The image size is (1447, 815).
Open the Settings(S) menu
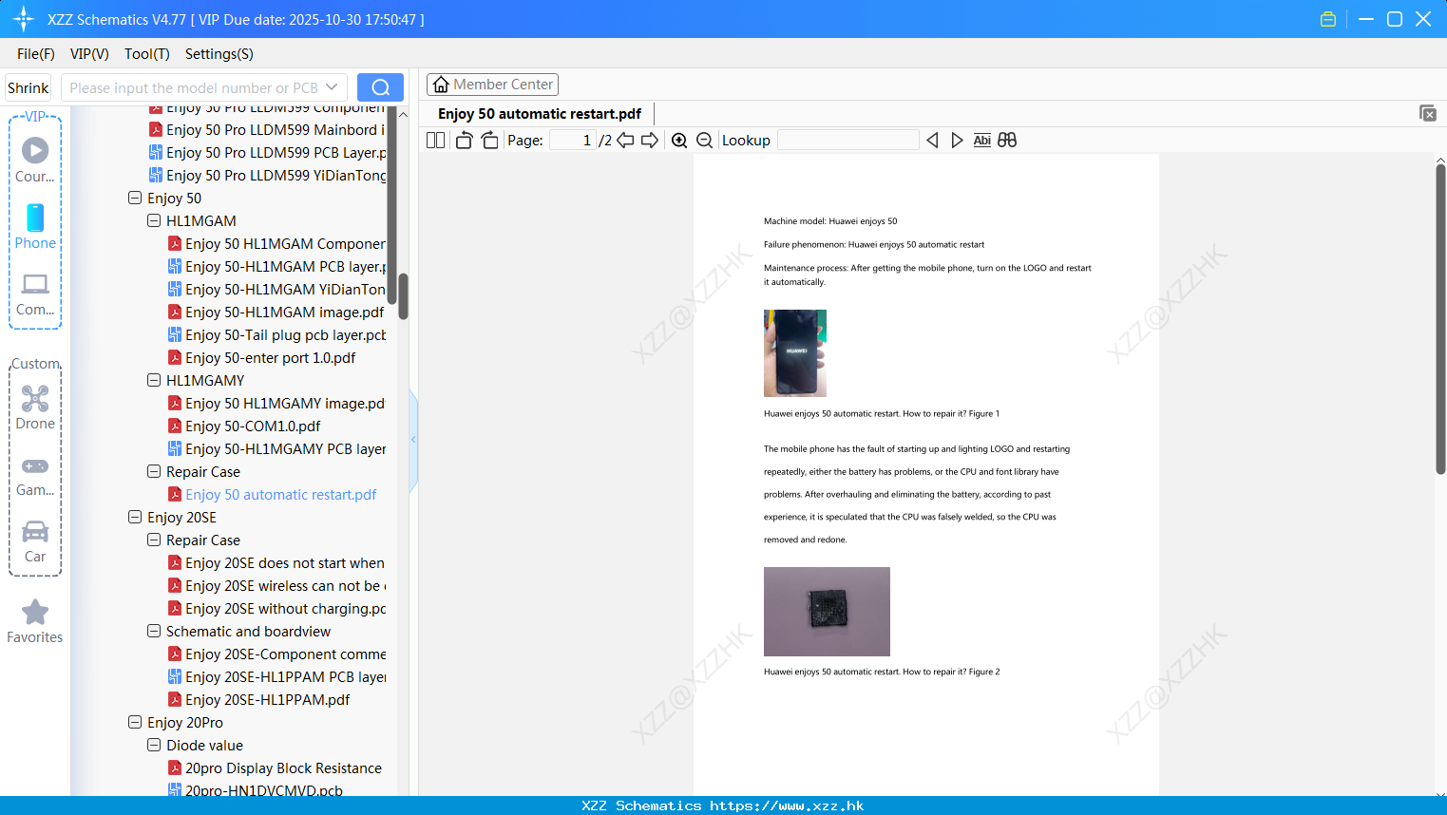(219, 54)
